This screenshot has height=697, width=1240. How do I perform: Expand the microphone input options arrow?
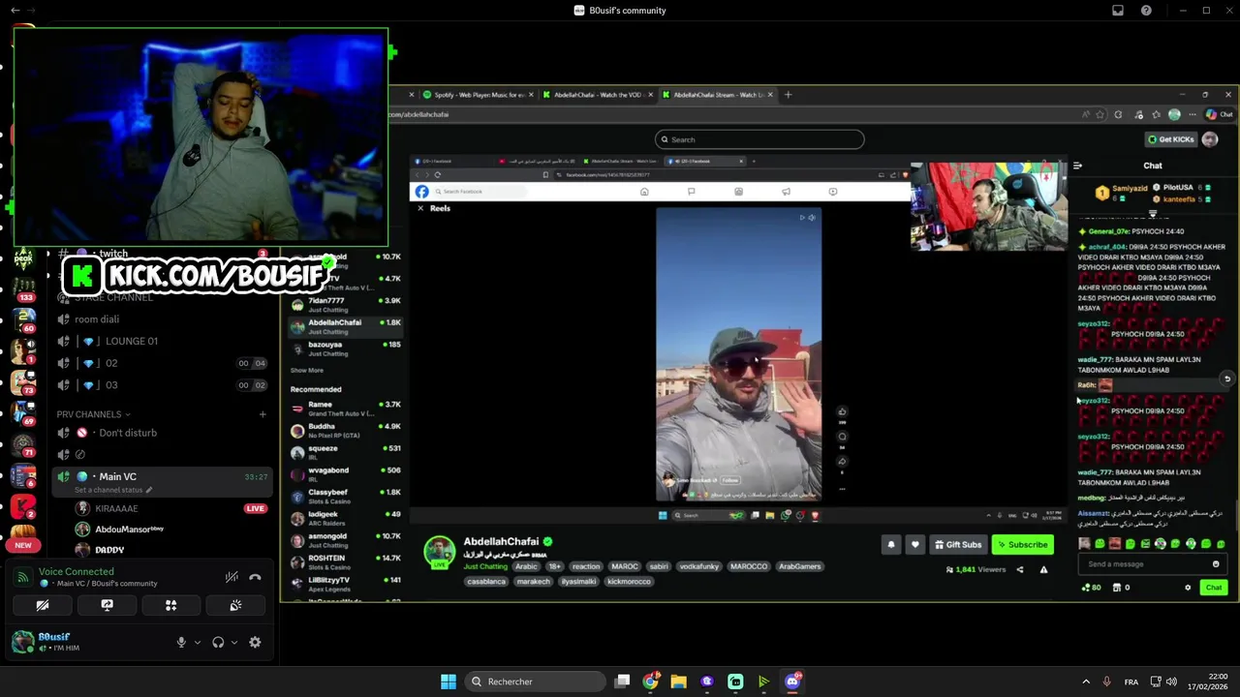[x=198, y=642]
